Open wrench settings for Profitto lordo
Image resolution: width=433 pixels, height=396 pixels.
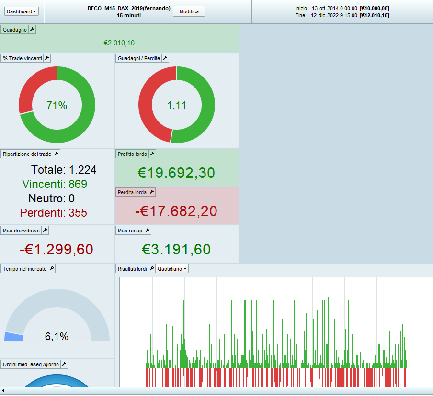(x=152, y=154)
